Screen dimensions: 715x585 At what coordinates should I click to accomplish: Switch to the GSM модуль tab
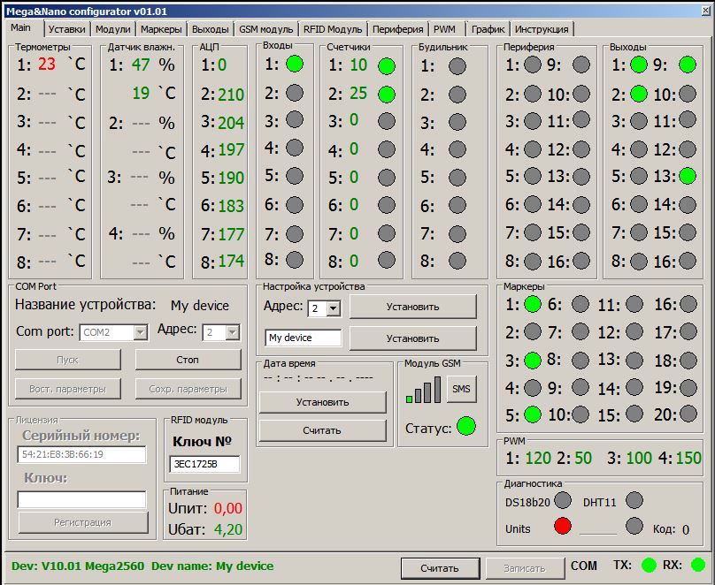click(x=266, y=29)
